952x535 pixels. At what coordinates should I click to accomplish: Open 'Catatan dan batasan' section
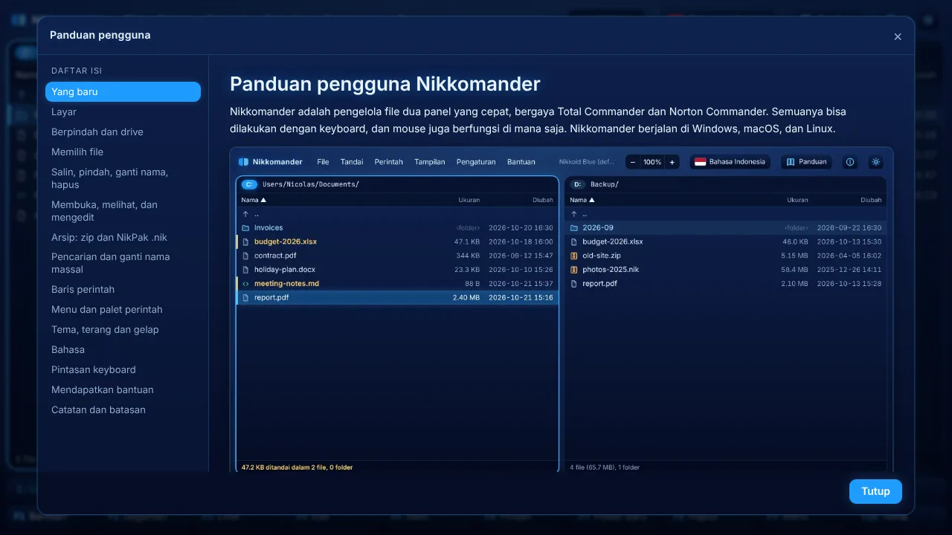click(x=123, y=409)
